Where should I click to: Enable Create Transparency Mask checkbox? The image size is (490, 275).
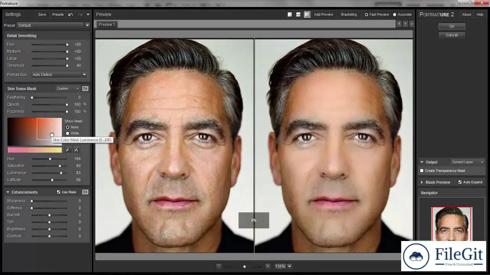pos(422,171)
